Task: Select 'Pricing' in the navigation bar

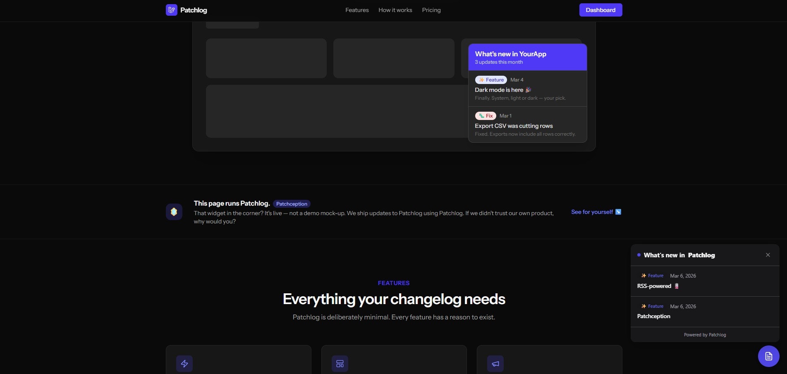Action: [x=431, y=10]
